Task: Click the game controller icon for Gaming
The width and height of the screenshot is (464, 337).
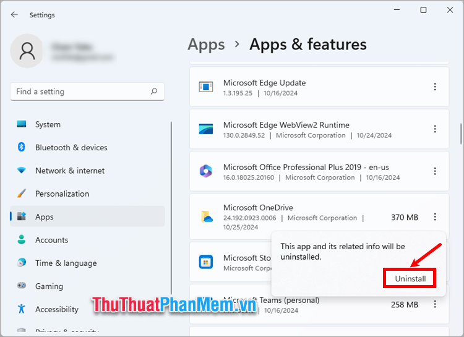Action: [x=21, y=286]
